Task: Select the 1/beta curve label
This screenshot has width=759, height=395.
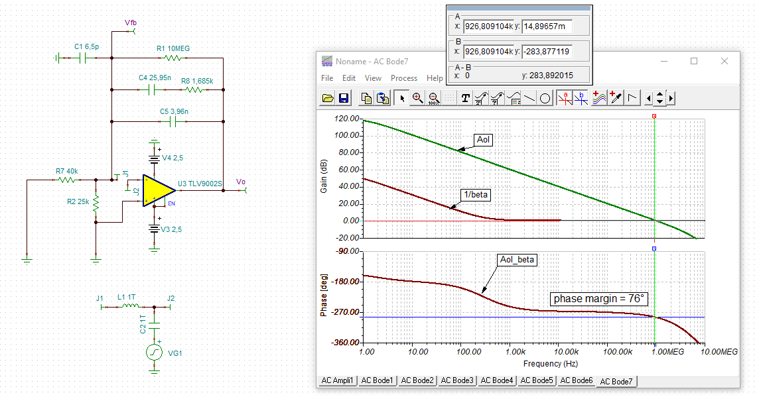Action: point(476,195)
